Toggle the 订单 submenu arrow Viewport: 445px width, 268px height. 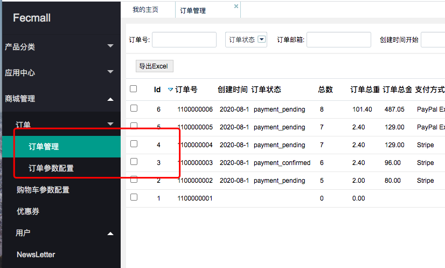click(x=110, y=124)
